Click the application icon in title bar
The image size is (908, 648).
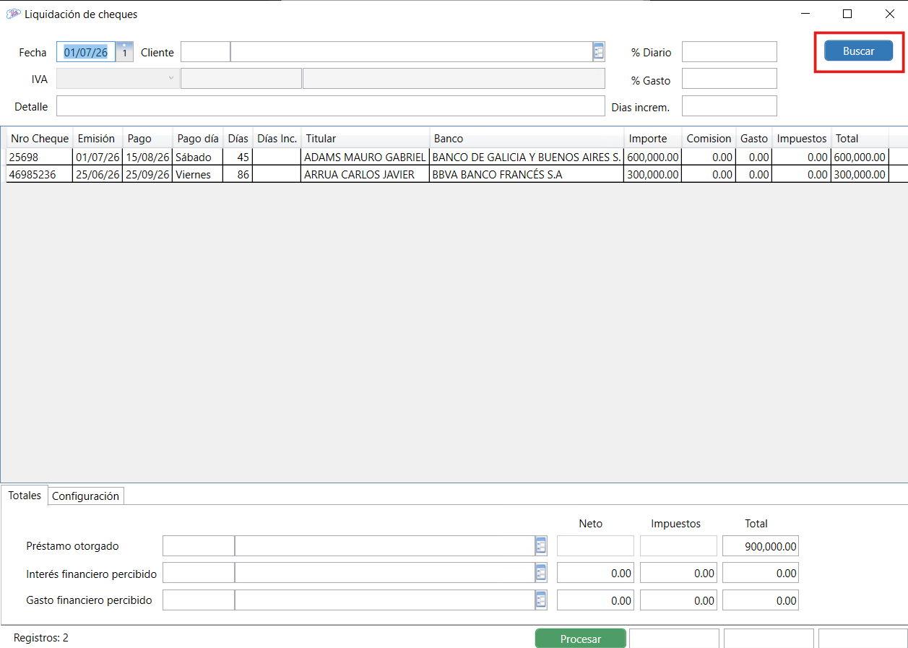pos(13,14)
